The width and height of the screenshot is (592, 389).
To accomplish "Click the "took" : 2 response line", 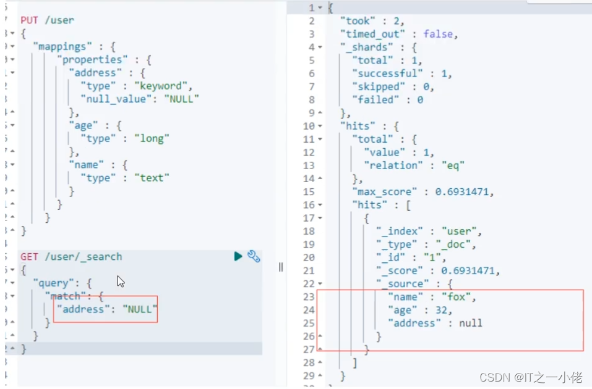I will [x=372, y=21].
